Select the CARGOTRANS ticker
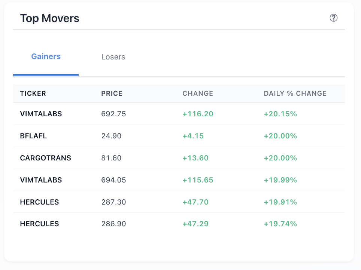 coord(46,158)
